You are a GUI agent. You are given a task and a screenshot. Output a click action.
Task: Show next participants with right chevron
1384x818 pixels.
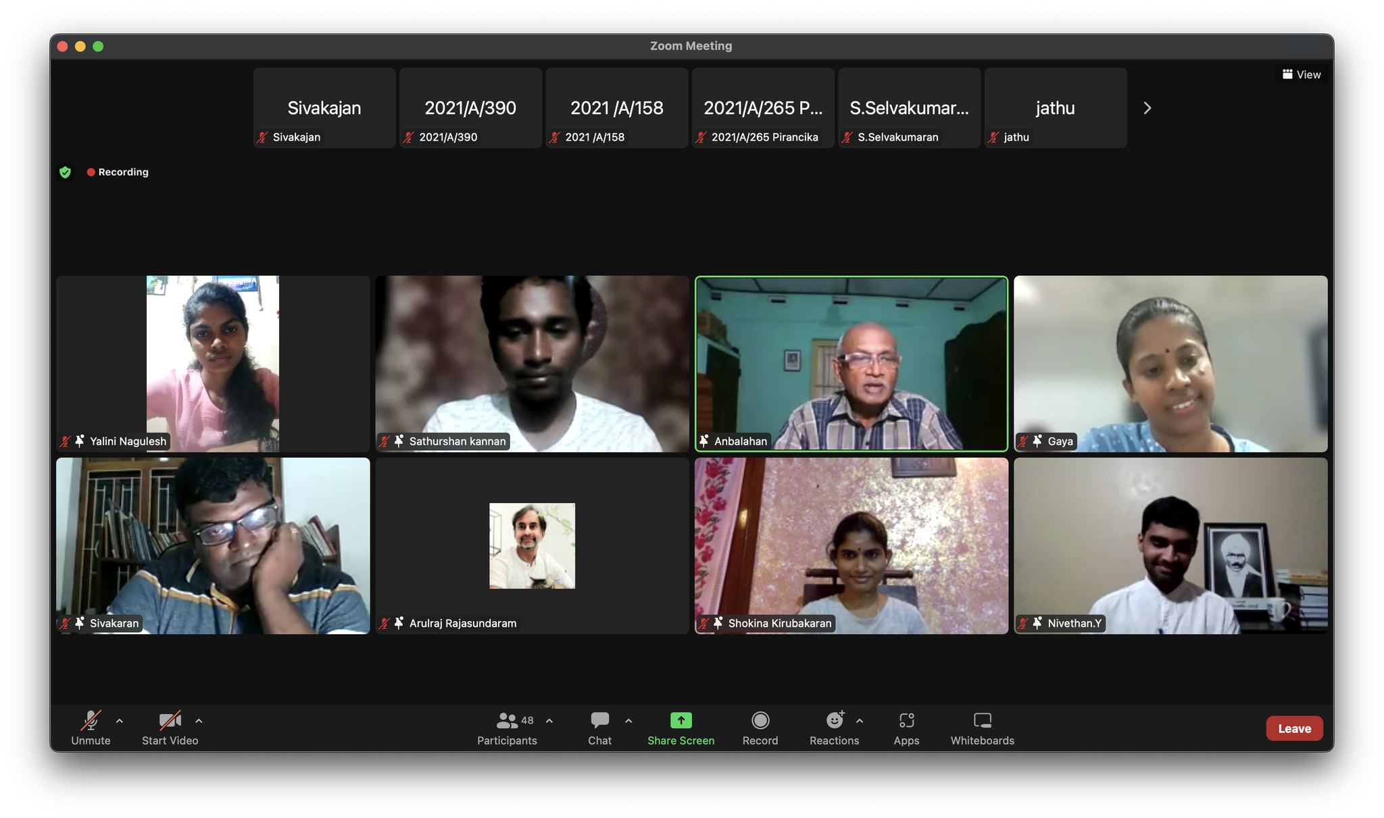[x=1147, y=108]
